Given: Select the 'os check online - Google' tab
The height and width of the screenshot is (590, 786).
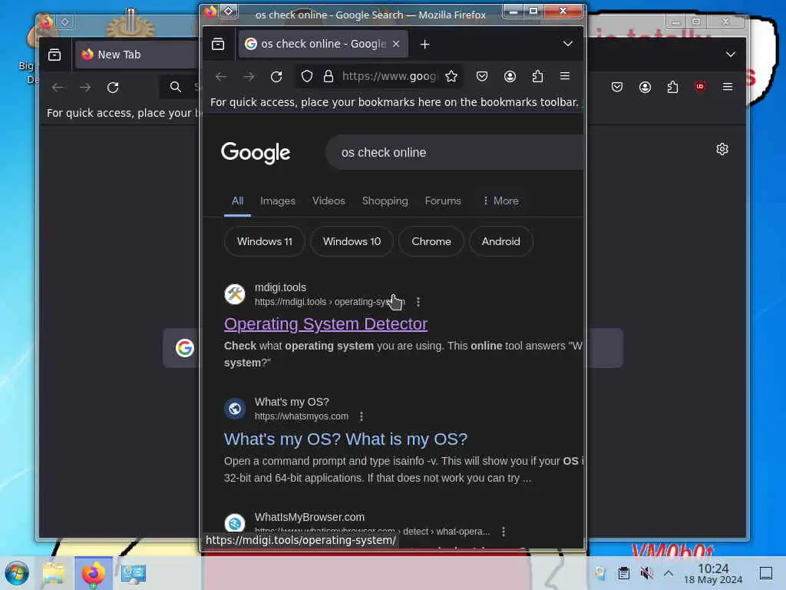Looking at the screenshot, I should point(323,44).
